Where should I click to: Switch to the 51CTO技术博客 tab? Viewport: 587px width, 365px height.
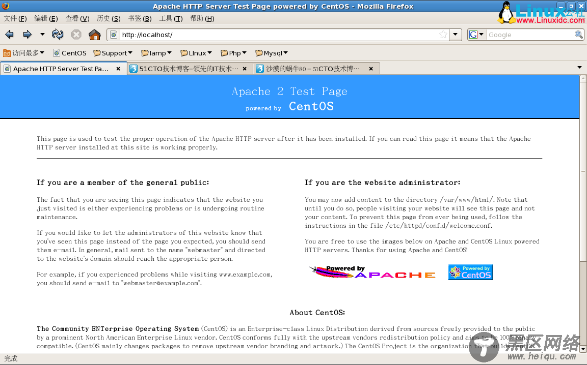(189, 69)
